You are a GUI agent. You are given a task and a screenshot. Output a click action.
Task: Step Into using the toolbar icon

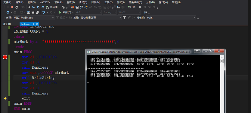34,7
